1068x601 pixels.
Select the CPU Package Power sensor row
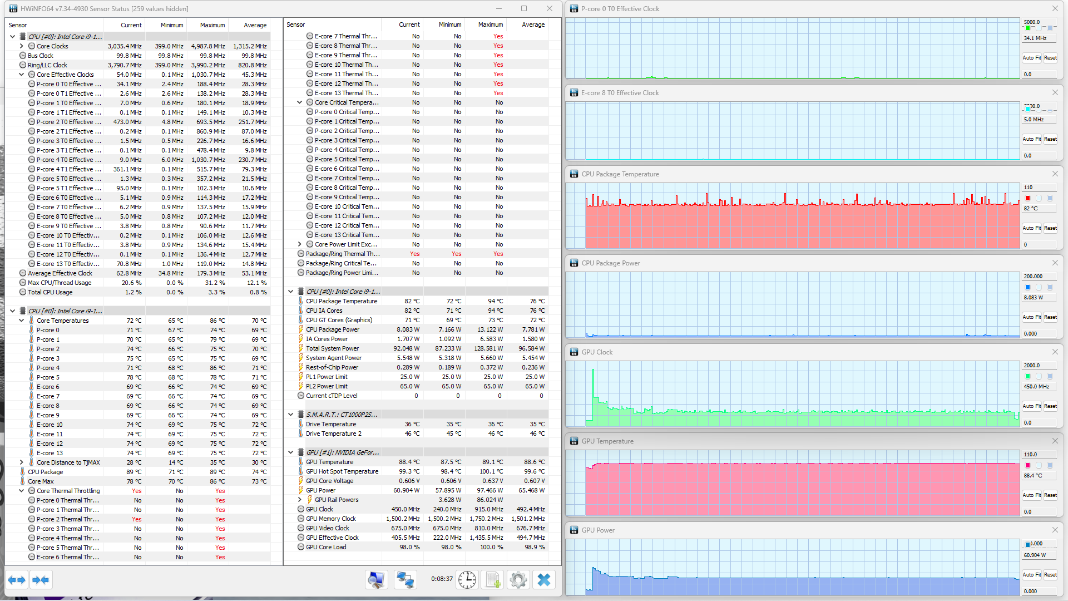[333, 329]
